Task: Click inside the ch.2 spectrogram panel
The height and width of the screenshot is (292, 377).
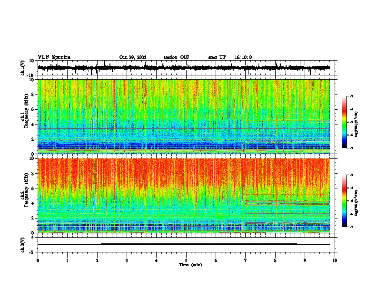Action: tap(184, 196)
